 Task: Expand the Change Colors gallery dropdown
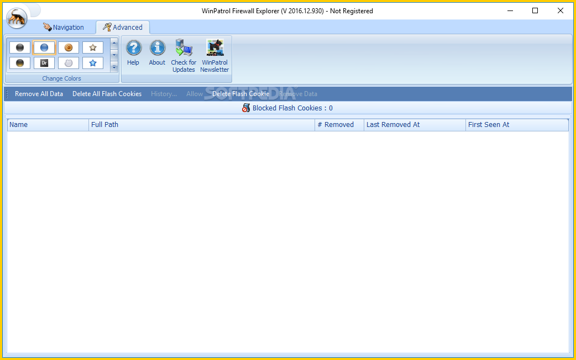tap(114, 67)
